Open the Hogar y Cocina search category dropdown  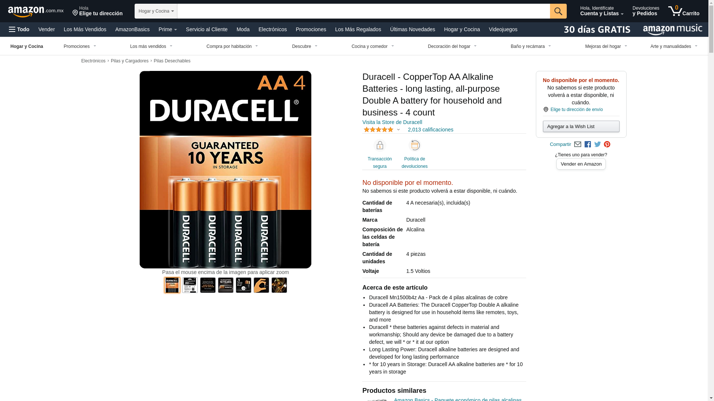tap(156, 11)
